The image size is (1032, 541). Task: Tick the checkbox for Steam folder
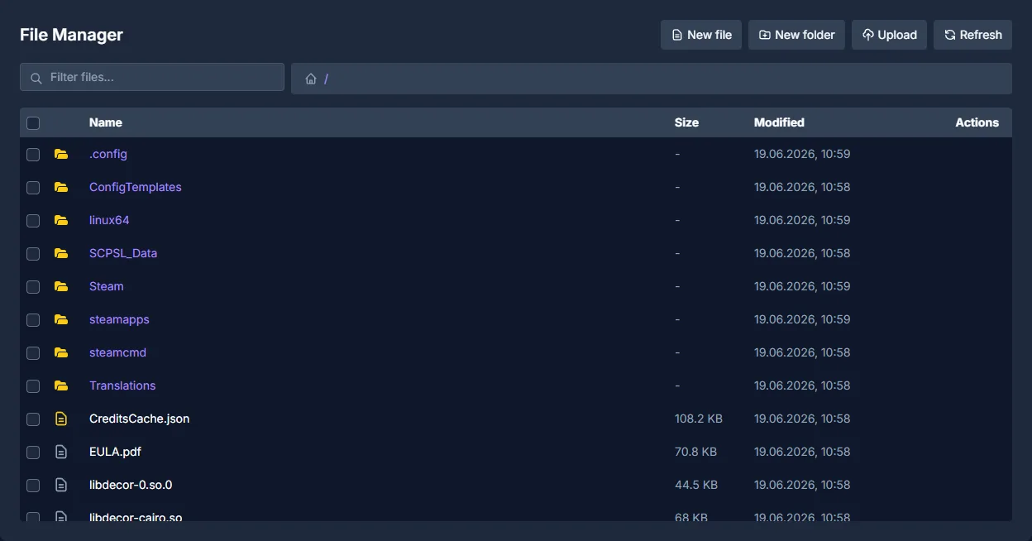(x=33, y=287)
